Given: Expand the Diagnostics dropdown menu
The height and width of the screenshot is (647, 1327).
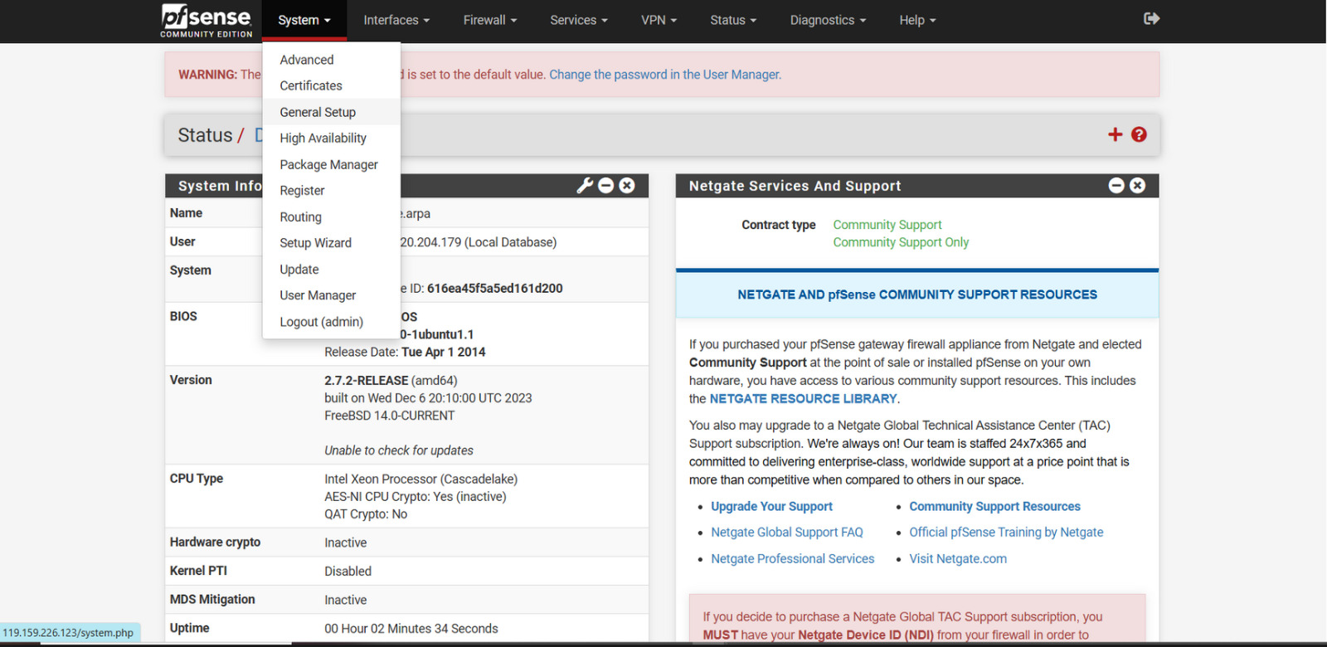Looking at the screenshot, I should [827, 20].
